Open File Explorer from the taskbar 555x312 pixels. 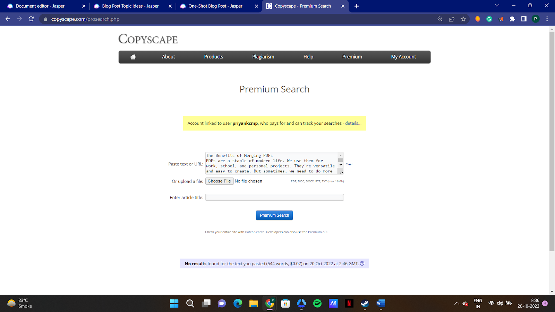tap(254, 304)
